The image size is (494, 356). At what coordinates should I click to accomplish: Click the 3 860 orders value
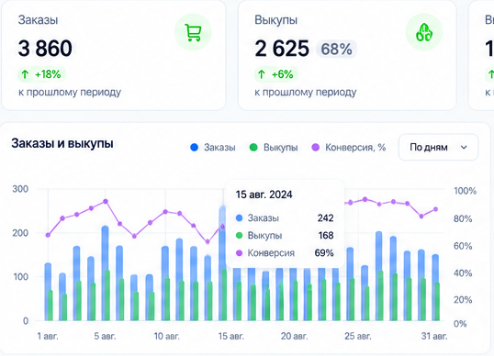pyautogui.click(x=45, y=49)
